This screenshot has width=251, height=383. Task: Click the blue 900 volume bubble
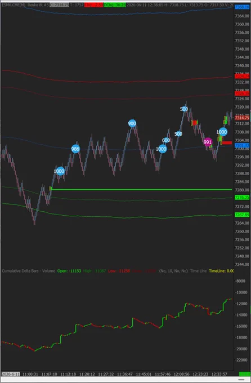[x=132, y=123]
